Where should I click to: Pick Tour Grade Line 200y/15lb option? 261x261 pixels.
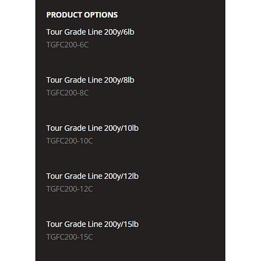(x=92, y=224)
